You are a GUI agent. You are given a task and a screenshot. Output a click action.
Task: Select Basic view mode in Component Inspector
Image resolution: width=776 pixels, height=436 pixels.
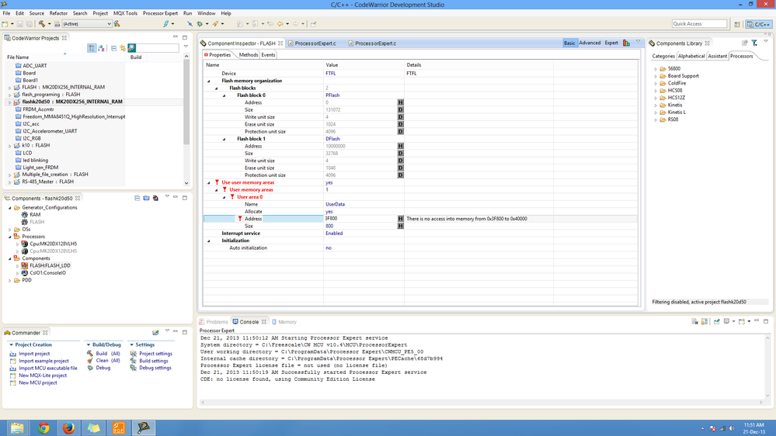click(569, 43)
